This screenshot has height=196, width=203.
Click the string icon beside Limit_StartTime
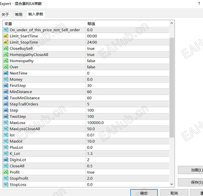6,36
